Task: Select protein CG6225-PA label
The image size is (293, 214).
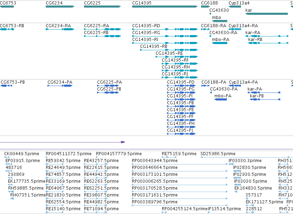Action: tap(109, 82)
